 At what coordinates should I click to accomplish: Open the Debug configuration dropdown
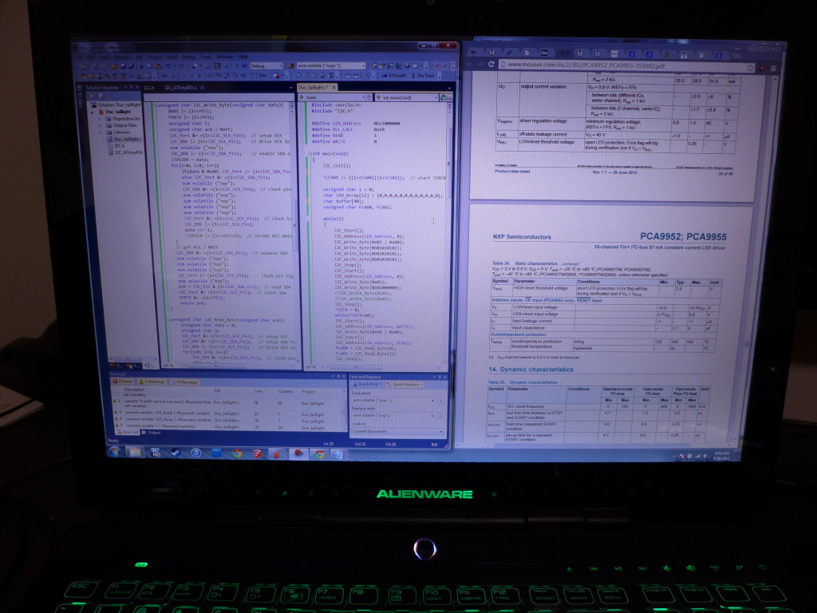266,66
